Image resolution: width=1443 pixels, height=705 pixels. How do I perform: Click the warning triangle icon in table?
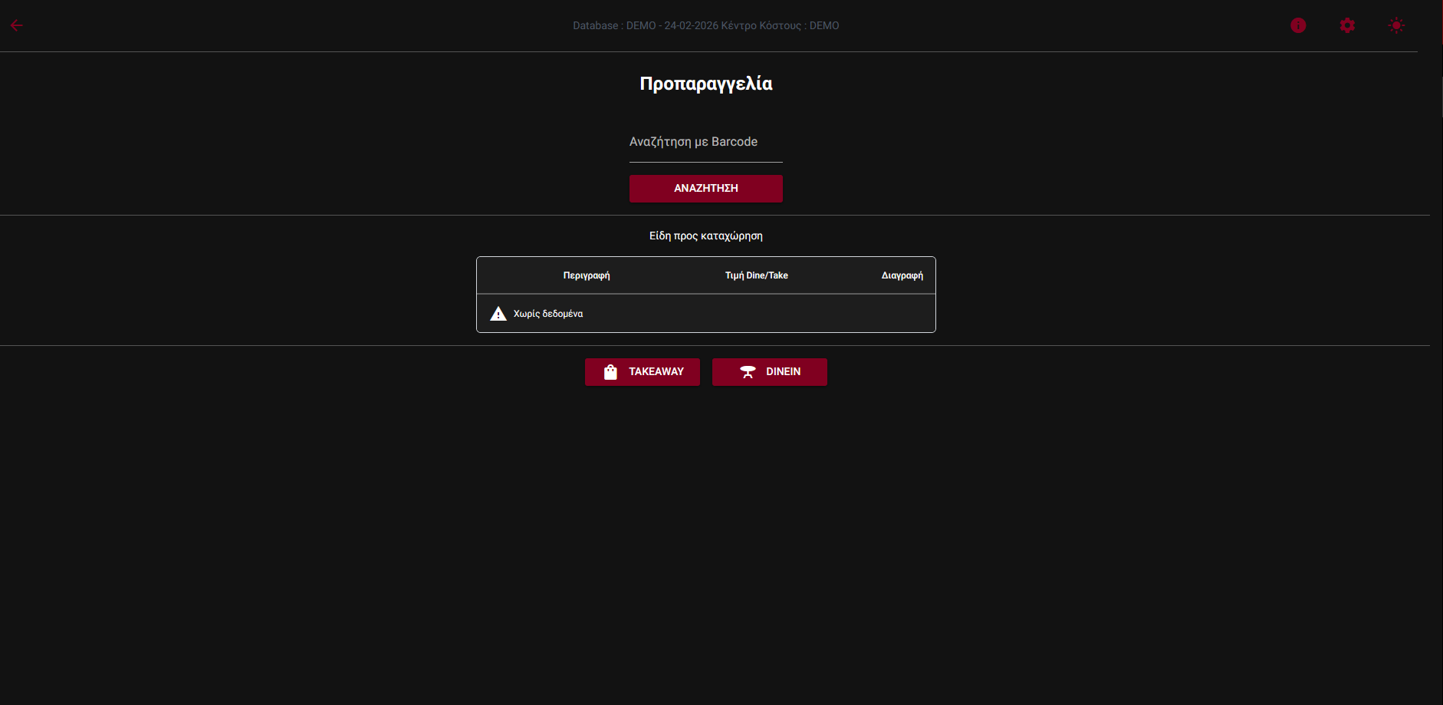(498, 314)
